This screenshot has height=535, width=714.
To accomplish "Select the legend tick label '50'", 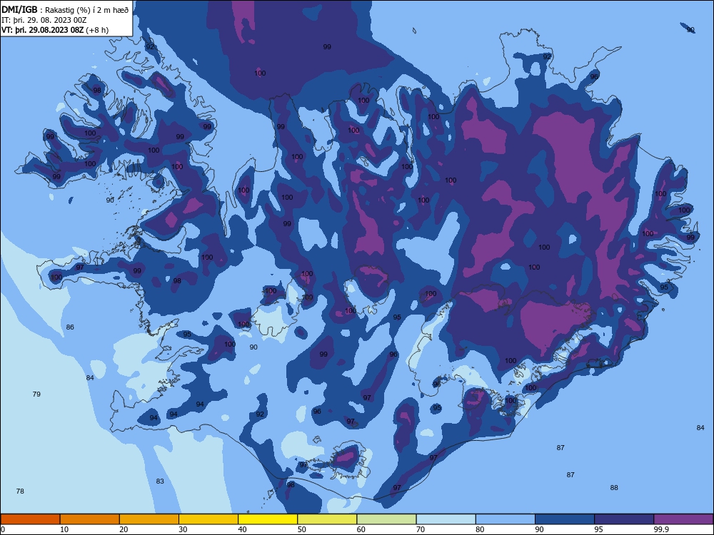I will pyautogui.click(x=301, y=529).
